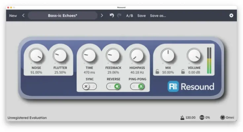Screen dimensions: 243x132
Task: Click the undo arrow icon
Action: point(112,16)
